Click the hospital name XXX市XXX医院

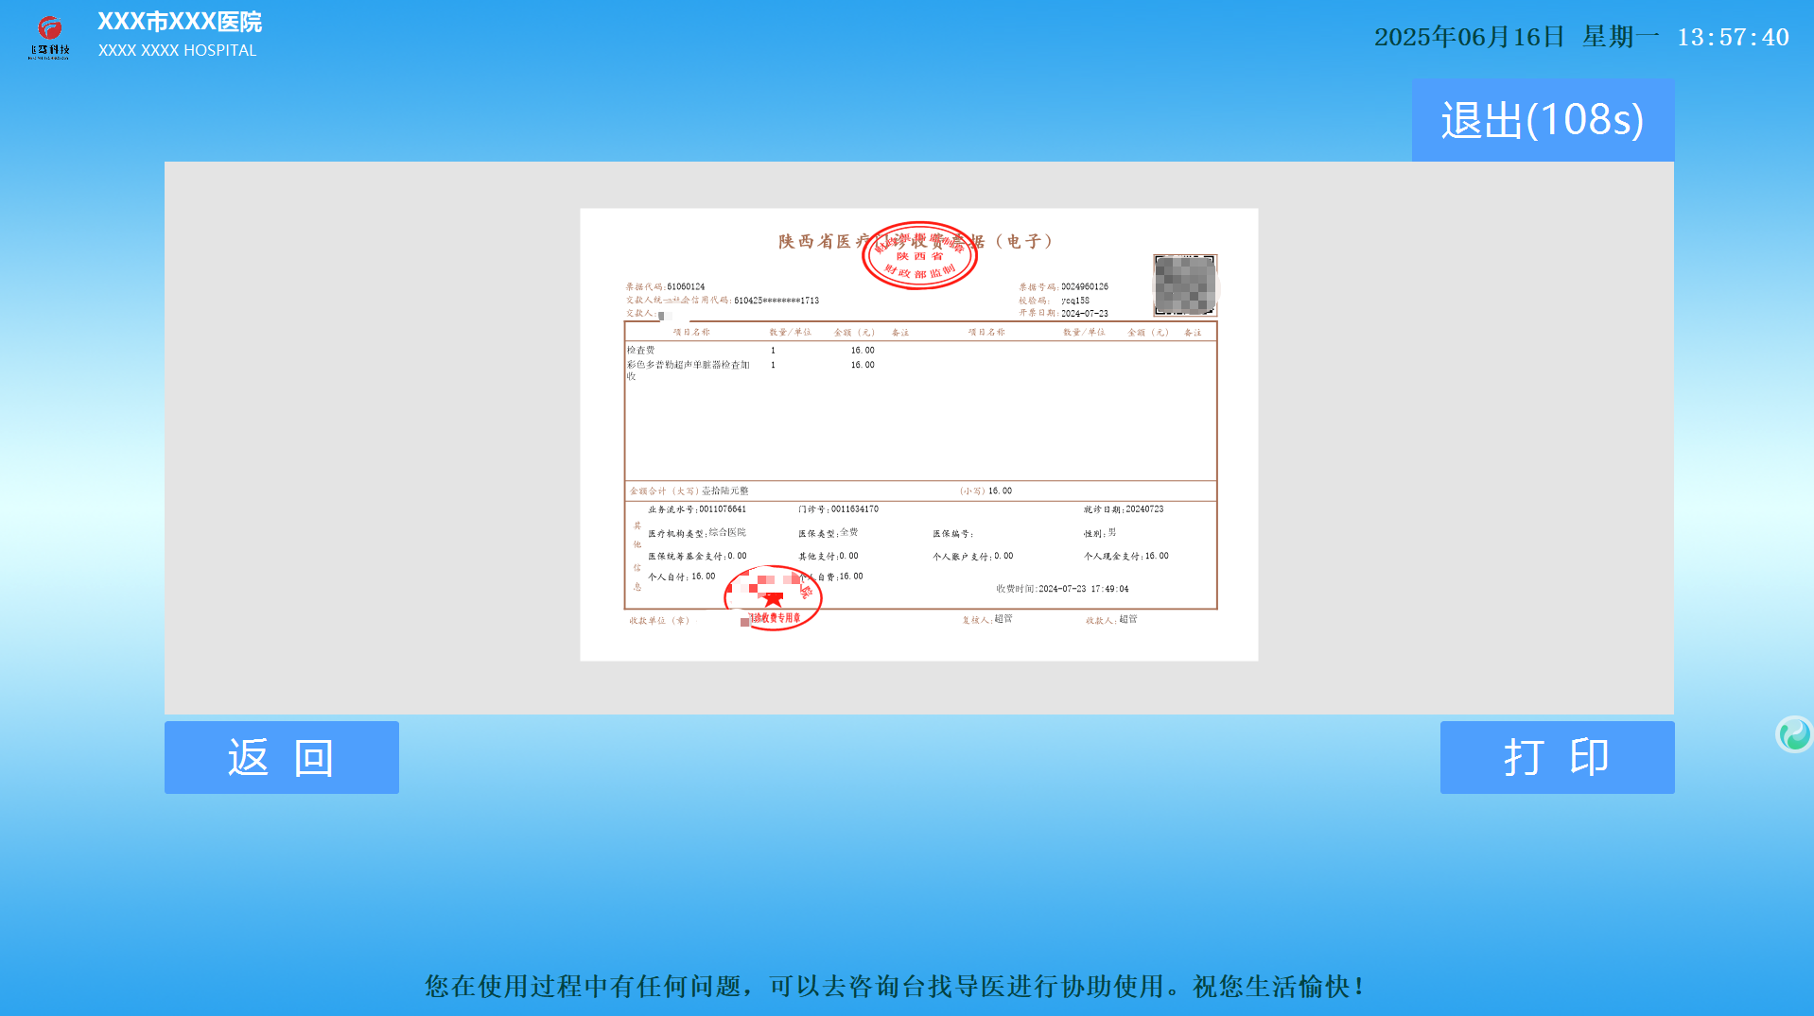coord(180,22)
